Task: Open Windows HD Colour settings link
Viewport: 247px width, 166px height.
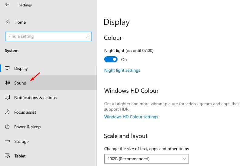Action: (x=131, y=117)
